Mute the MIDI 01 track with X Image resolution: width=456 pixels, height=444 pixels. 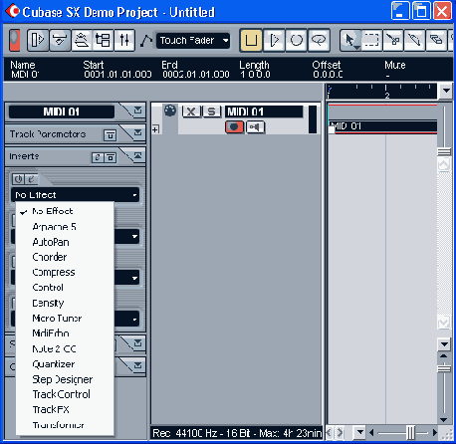191,111
